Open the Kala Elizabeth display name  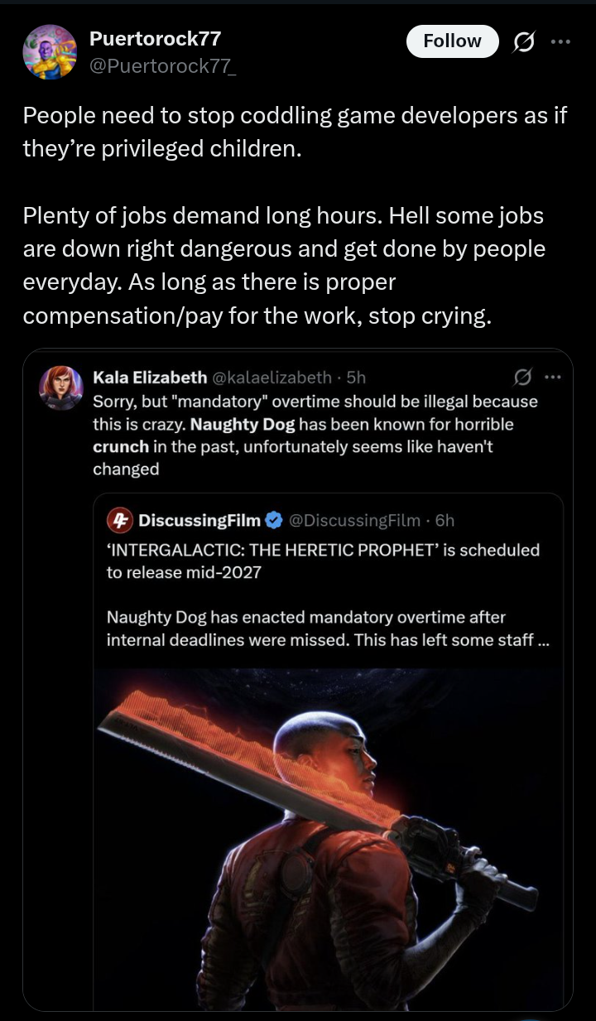tap(150, 378)
